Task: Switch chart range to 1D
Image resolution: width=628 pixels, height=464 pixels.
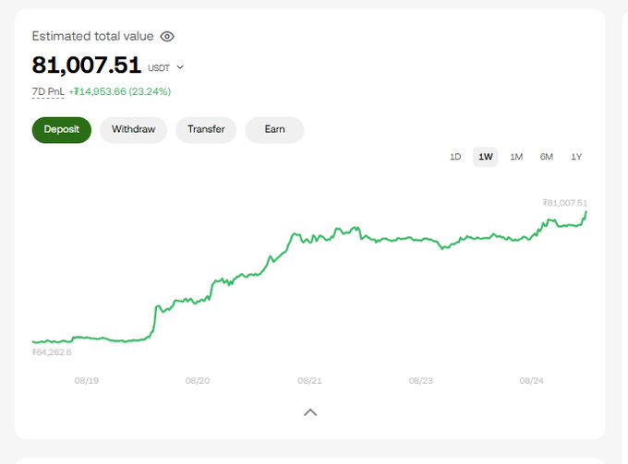Action: pyautogui.click(x=455, y=157)
